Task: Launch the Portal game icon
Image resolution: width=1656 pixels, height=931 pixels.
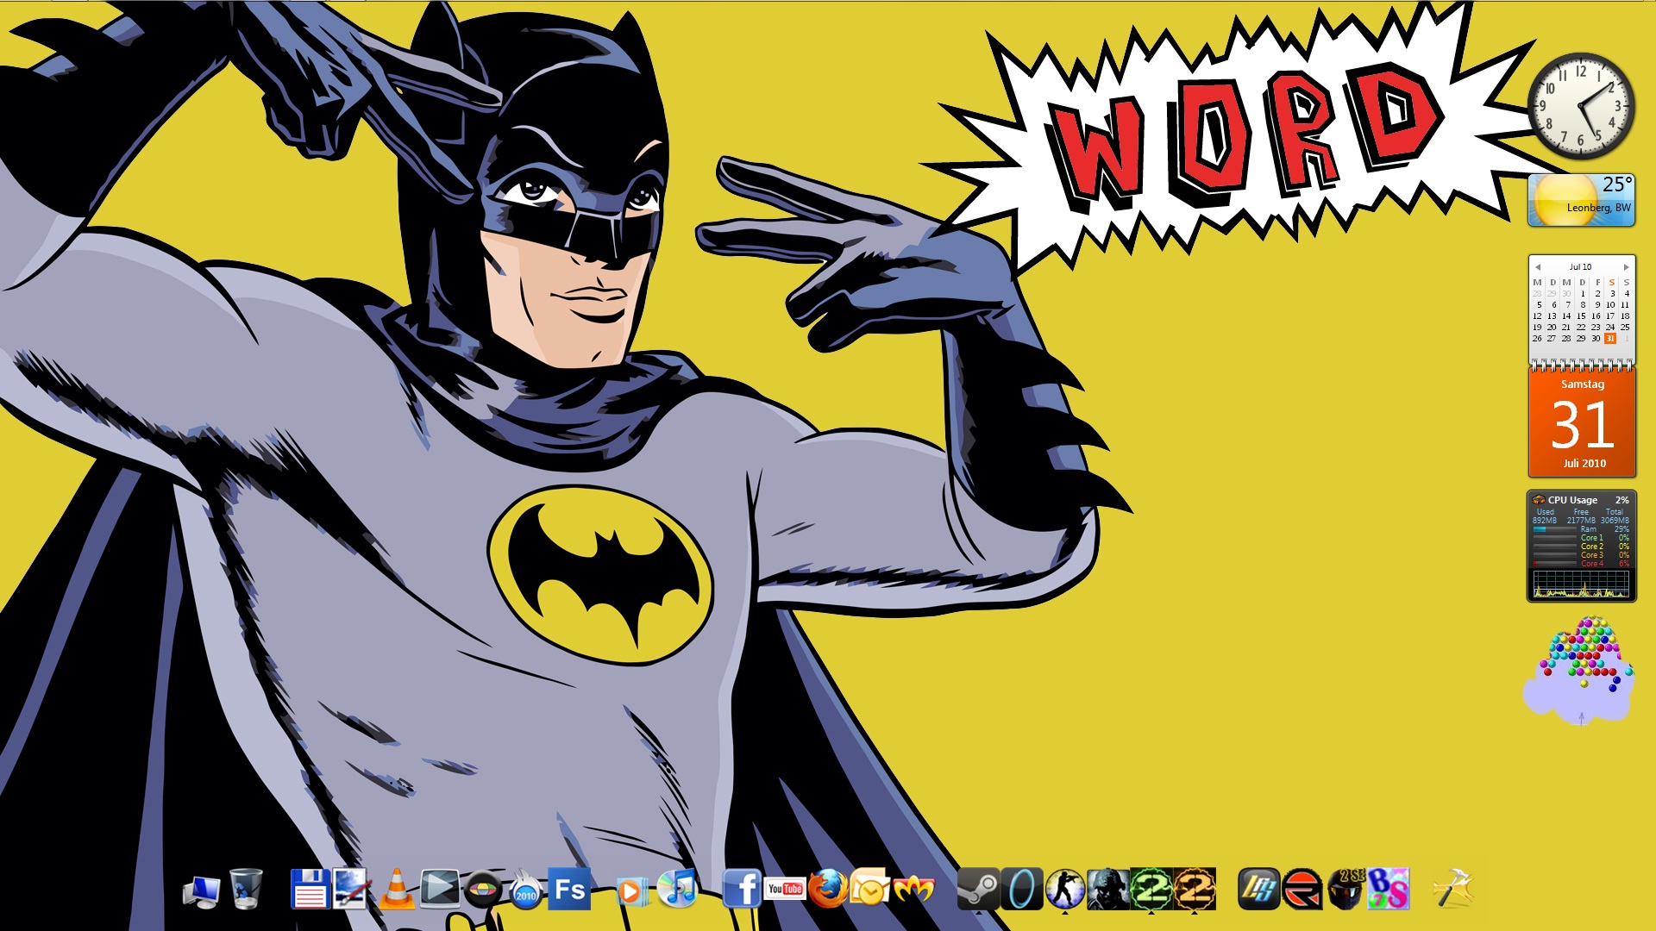Action: click(1021, 890)
